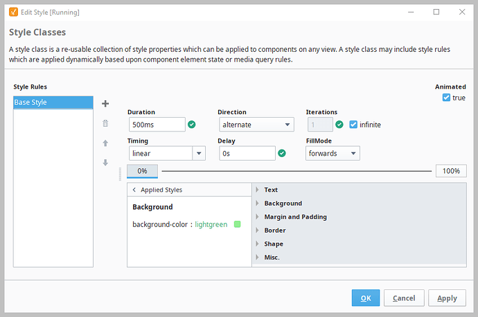This screenshot has width=478, height=317.
Task: Open the Direction dropdown showing alternate
Action: click(256, 125)
